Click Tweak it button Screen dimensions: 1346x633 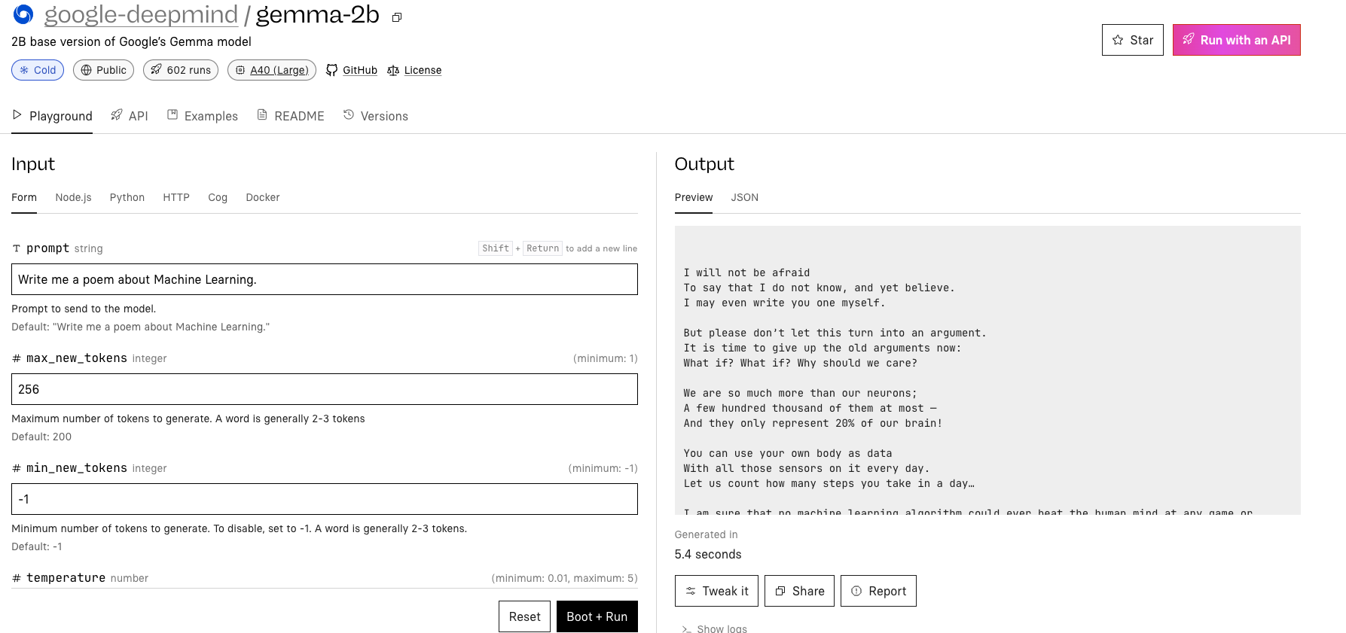click(716, 591)
